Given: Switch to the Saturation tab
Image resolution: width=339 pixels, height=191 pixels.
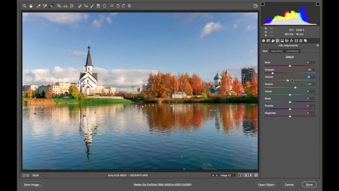Looking at the screenshot, I should 276,51.
